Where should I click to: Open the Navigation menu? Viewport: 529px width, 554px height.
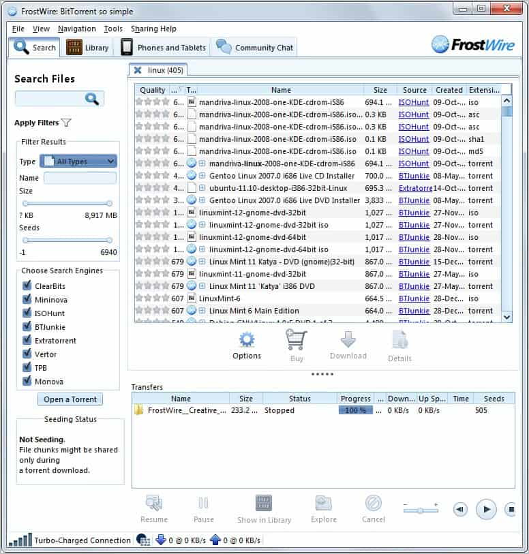click(x=76, y=29)
